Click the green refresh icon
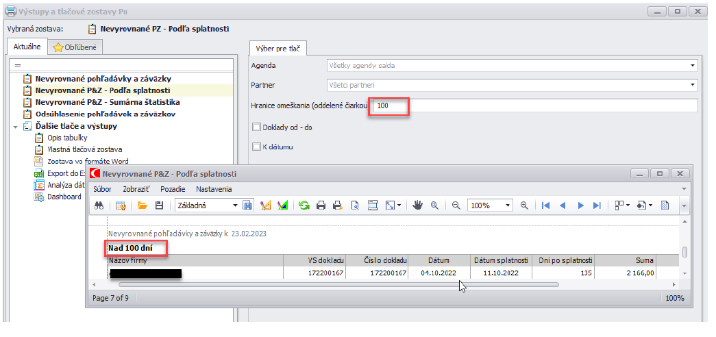 tap(303, 205)
